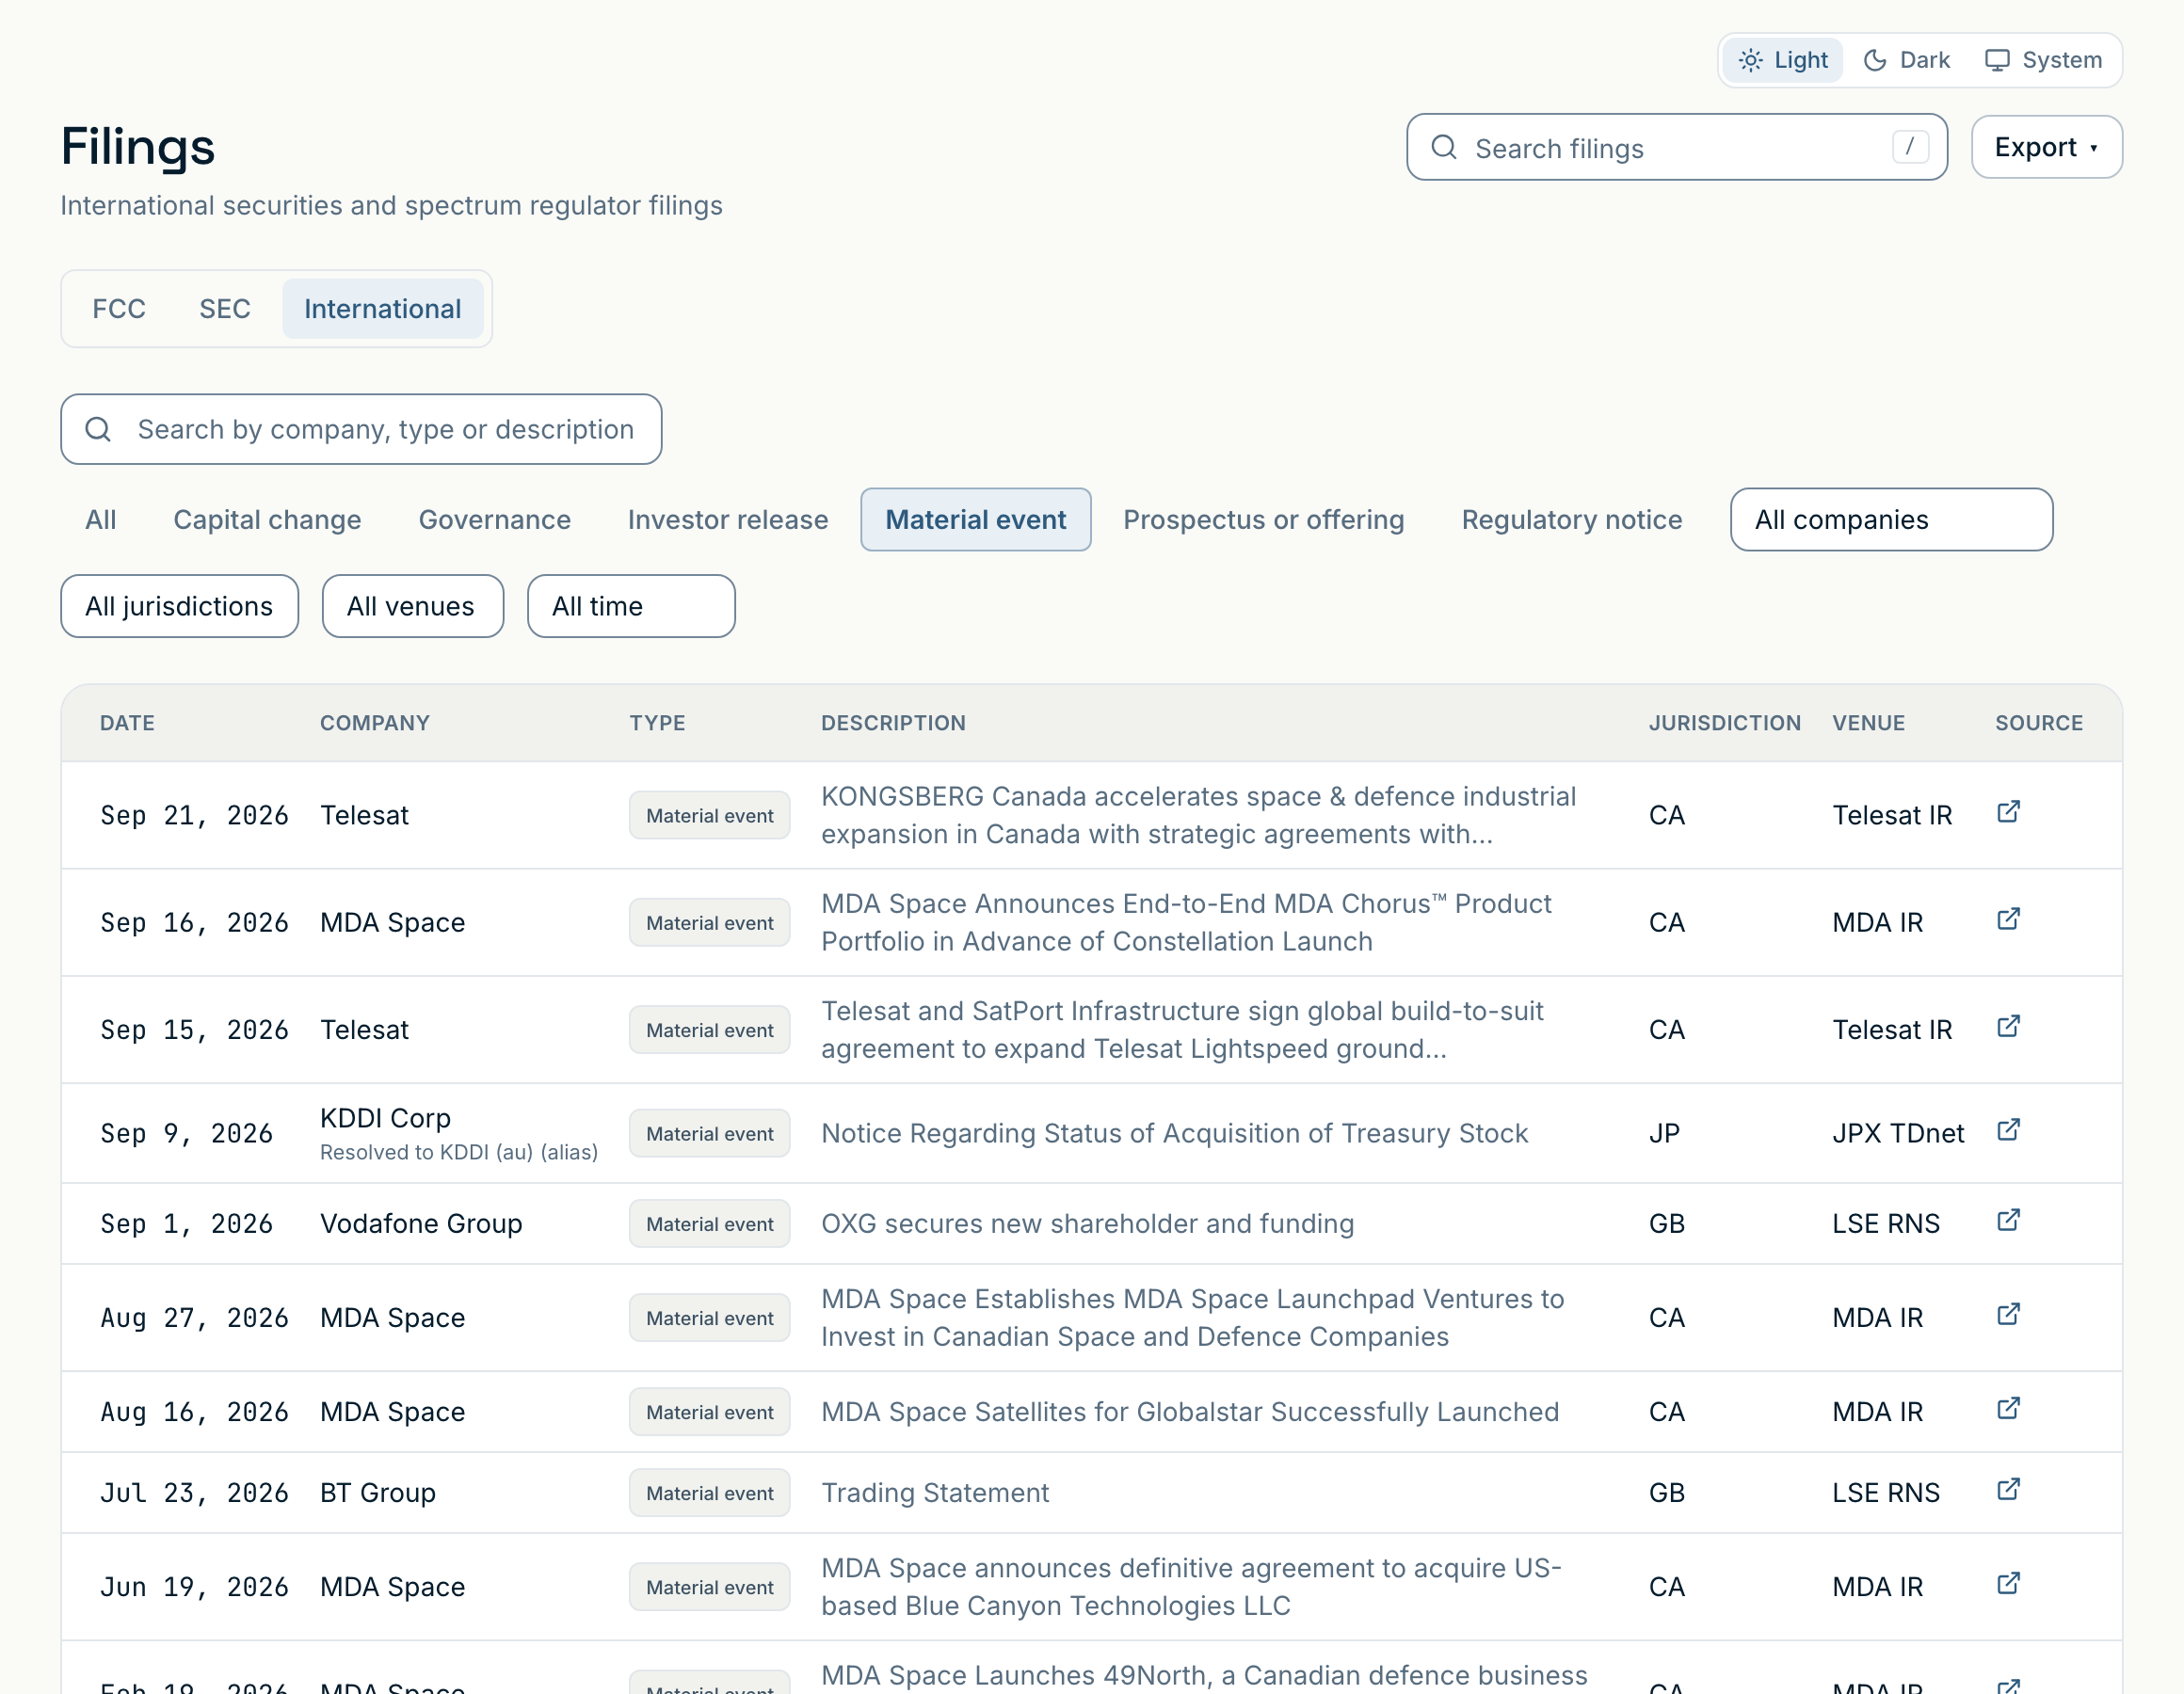Open All companies dropdown
This screenshot has height=1694, width=2184.
point(1891,520)
